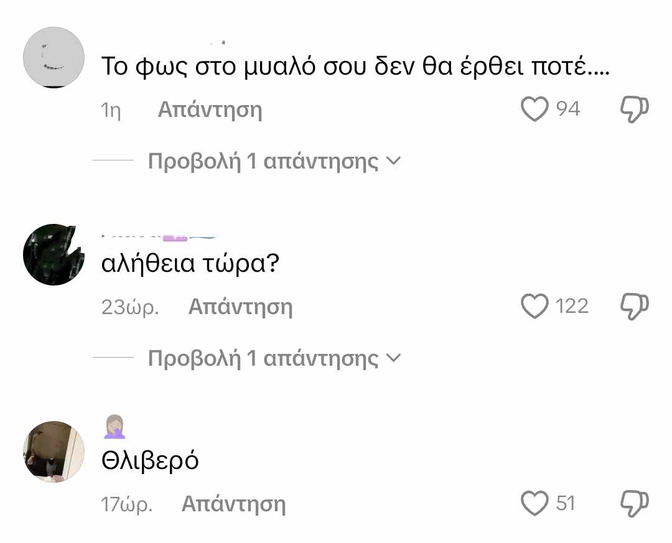Open the gray avatar of first commenter

[54, 57]
